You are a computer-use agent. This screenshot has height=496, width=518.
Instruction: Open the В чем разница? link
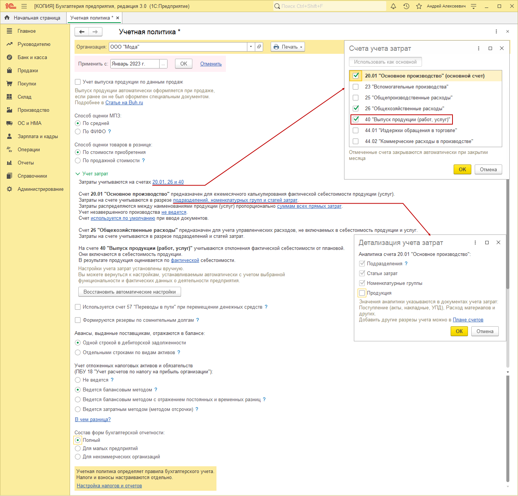93,419
